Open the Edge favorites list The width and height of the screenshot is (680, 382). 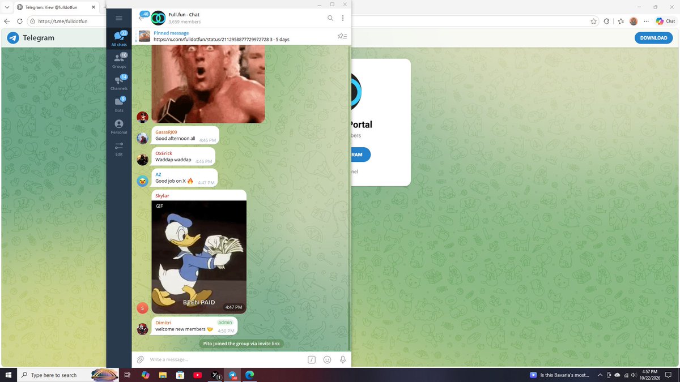[x=620, y=21]
